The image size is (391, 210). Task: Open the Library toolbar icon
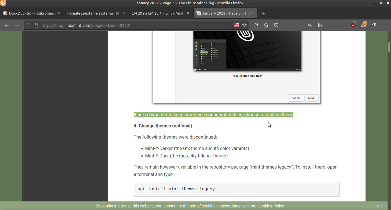pyautogui.click(x=320, y=25)
